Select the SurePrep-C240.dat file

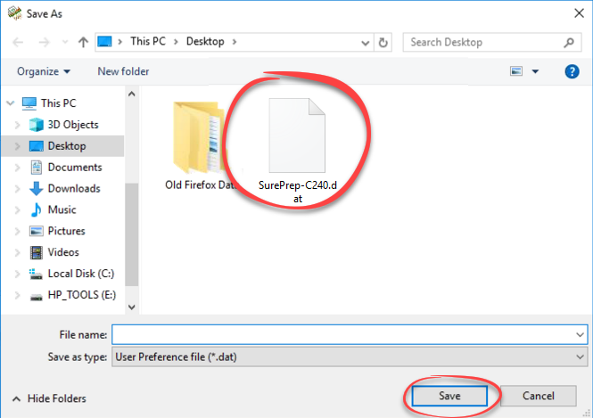(x=297, y=152)
